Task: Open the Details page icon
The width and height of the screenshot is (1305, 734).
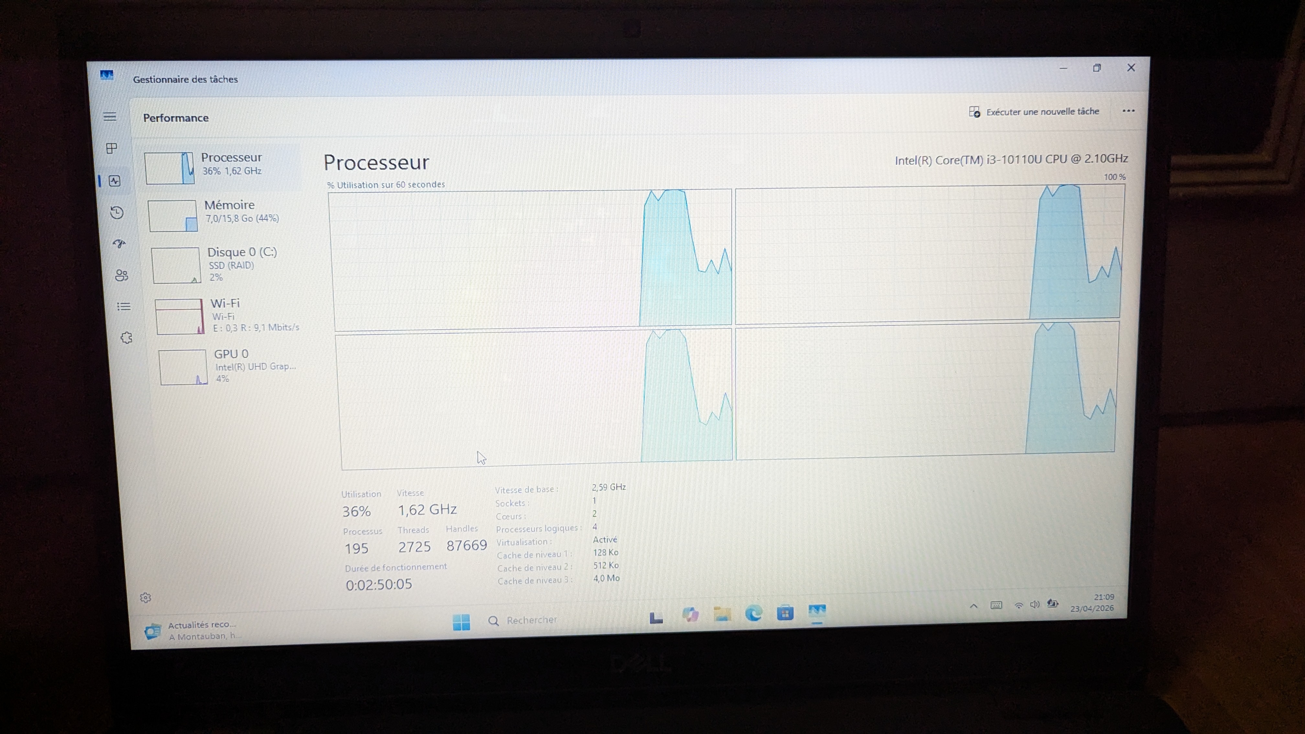Action: [124, 306]
